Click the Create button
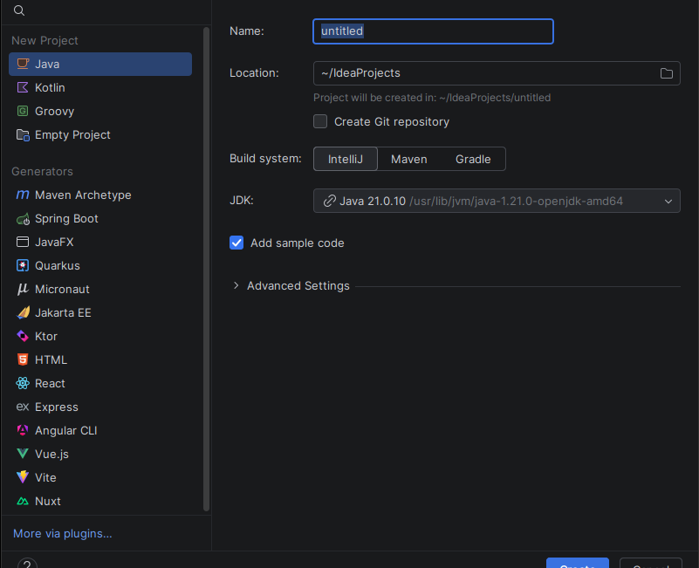This screenshot has height=568, width=699. point(578,563)
